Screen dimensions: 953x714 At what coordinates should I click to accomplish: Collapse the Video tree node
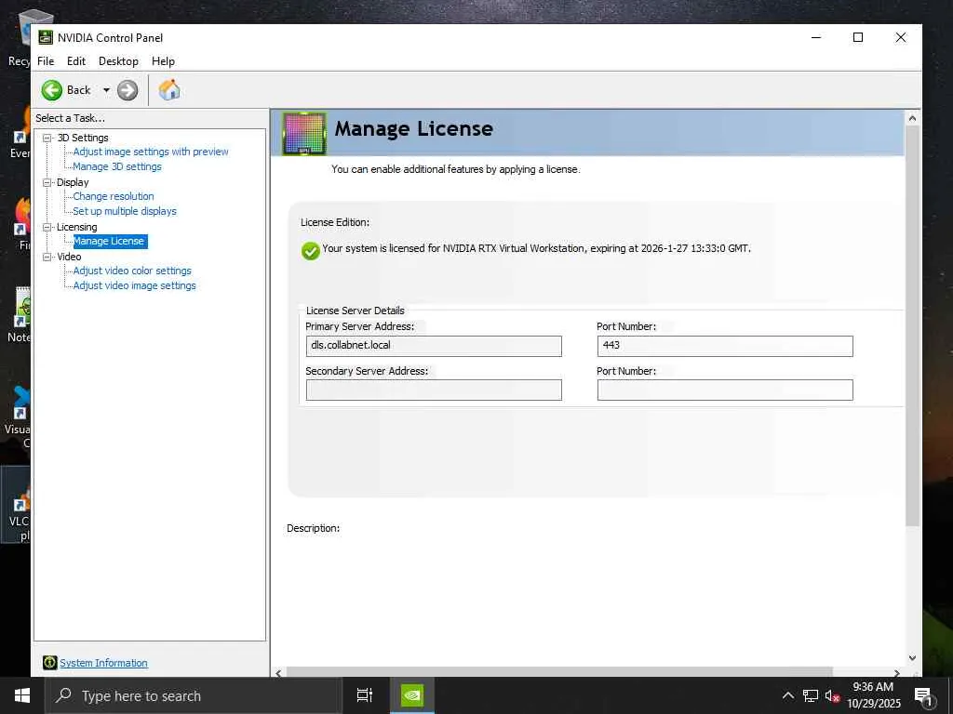tap(47, 257)
